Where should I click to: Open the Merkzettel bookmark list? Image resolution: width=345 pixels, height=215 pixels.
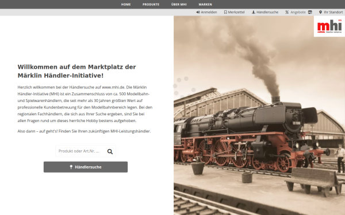pyautogui.click(x=235, y=12)
